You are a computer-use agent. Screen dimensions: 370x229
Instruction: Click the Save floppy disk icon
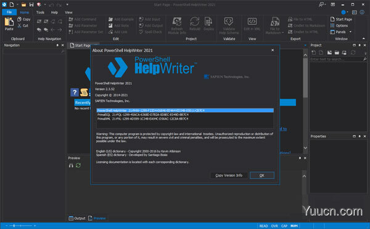31,4
